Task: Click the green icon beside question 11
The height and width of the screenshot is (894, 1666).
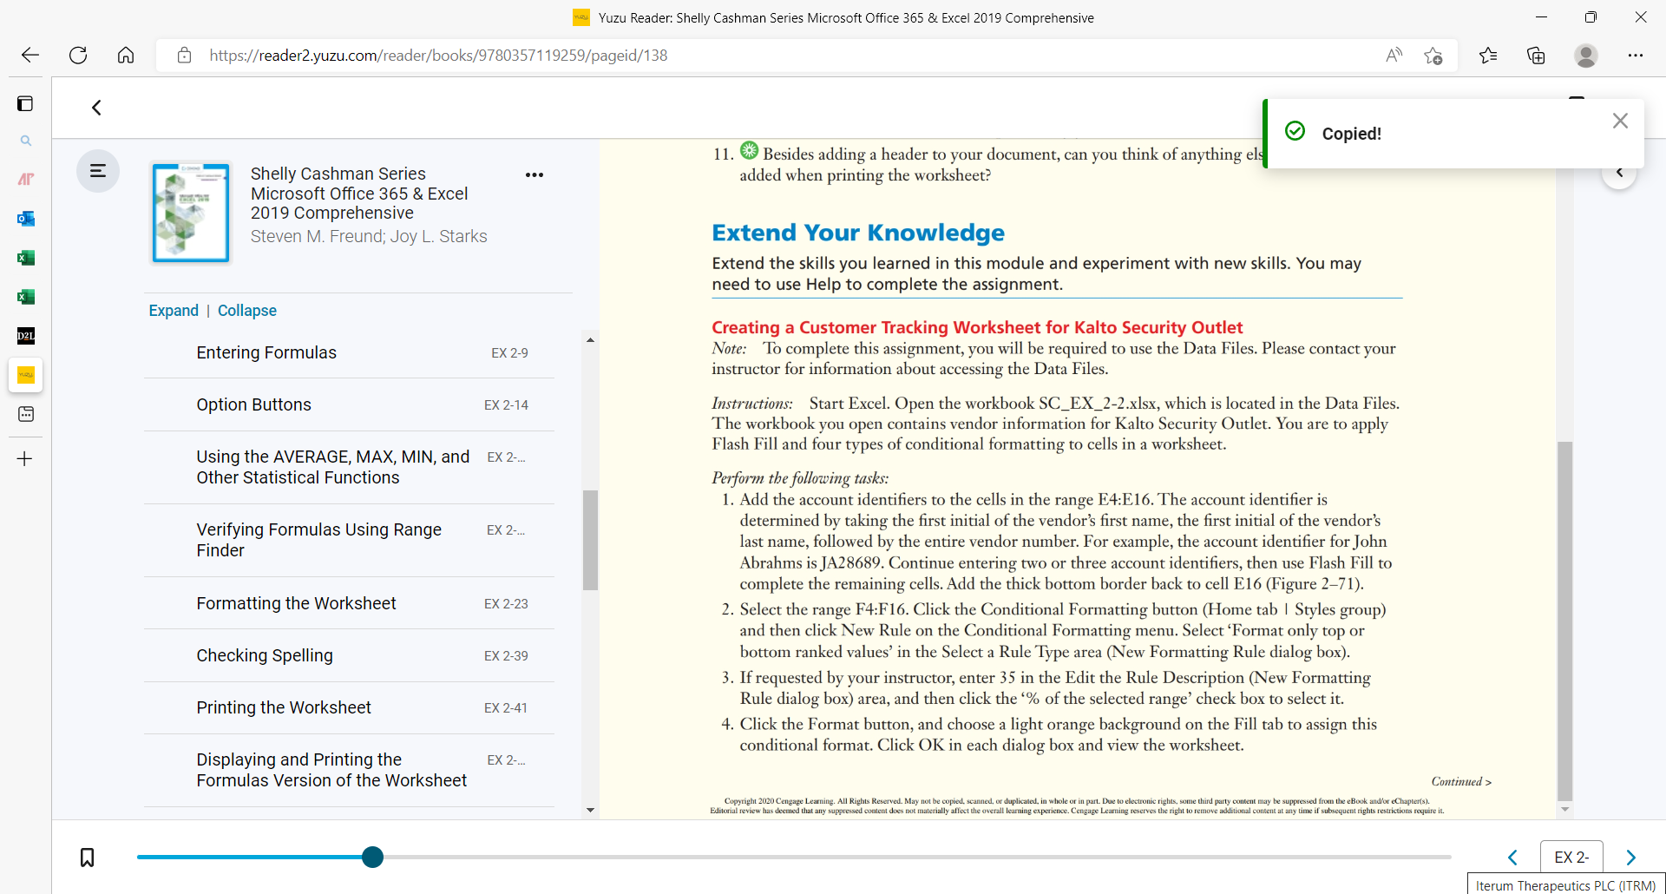Action: [749, 150]
